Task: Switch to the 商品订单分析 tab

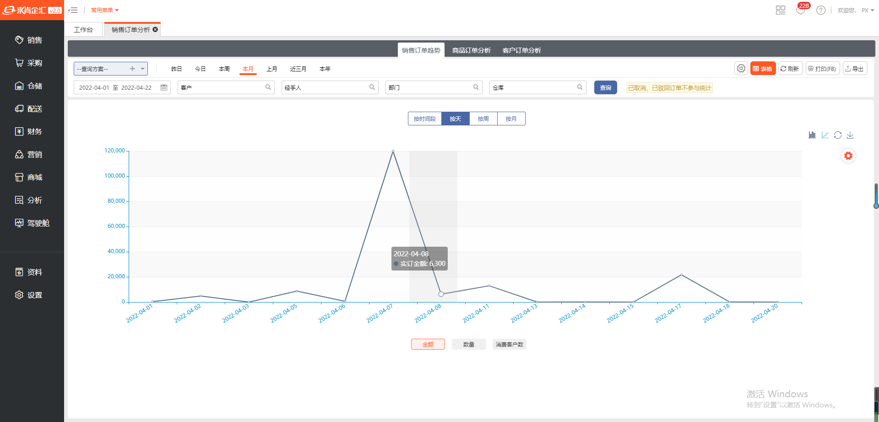Action: coord(471,50)
